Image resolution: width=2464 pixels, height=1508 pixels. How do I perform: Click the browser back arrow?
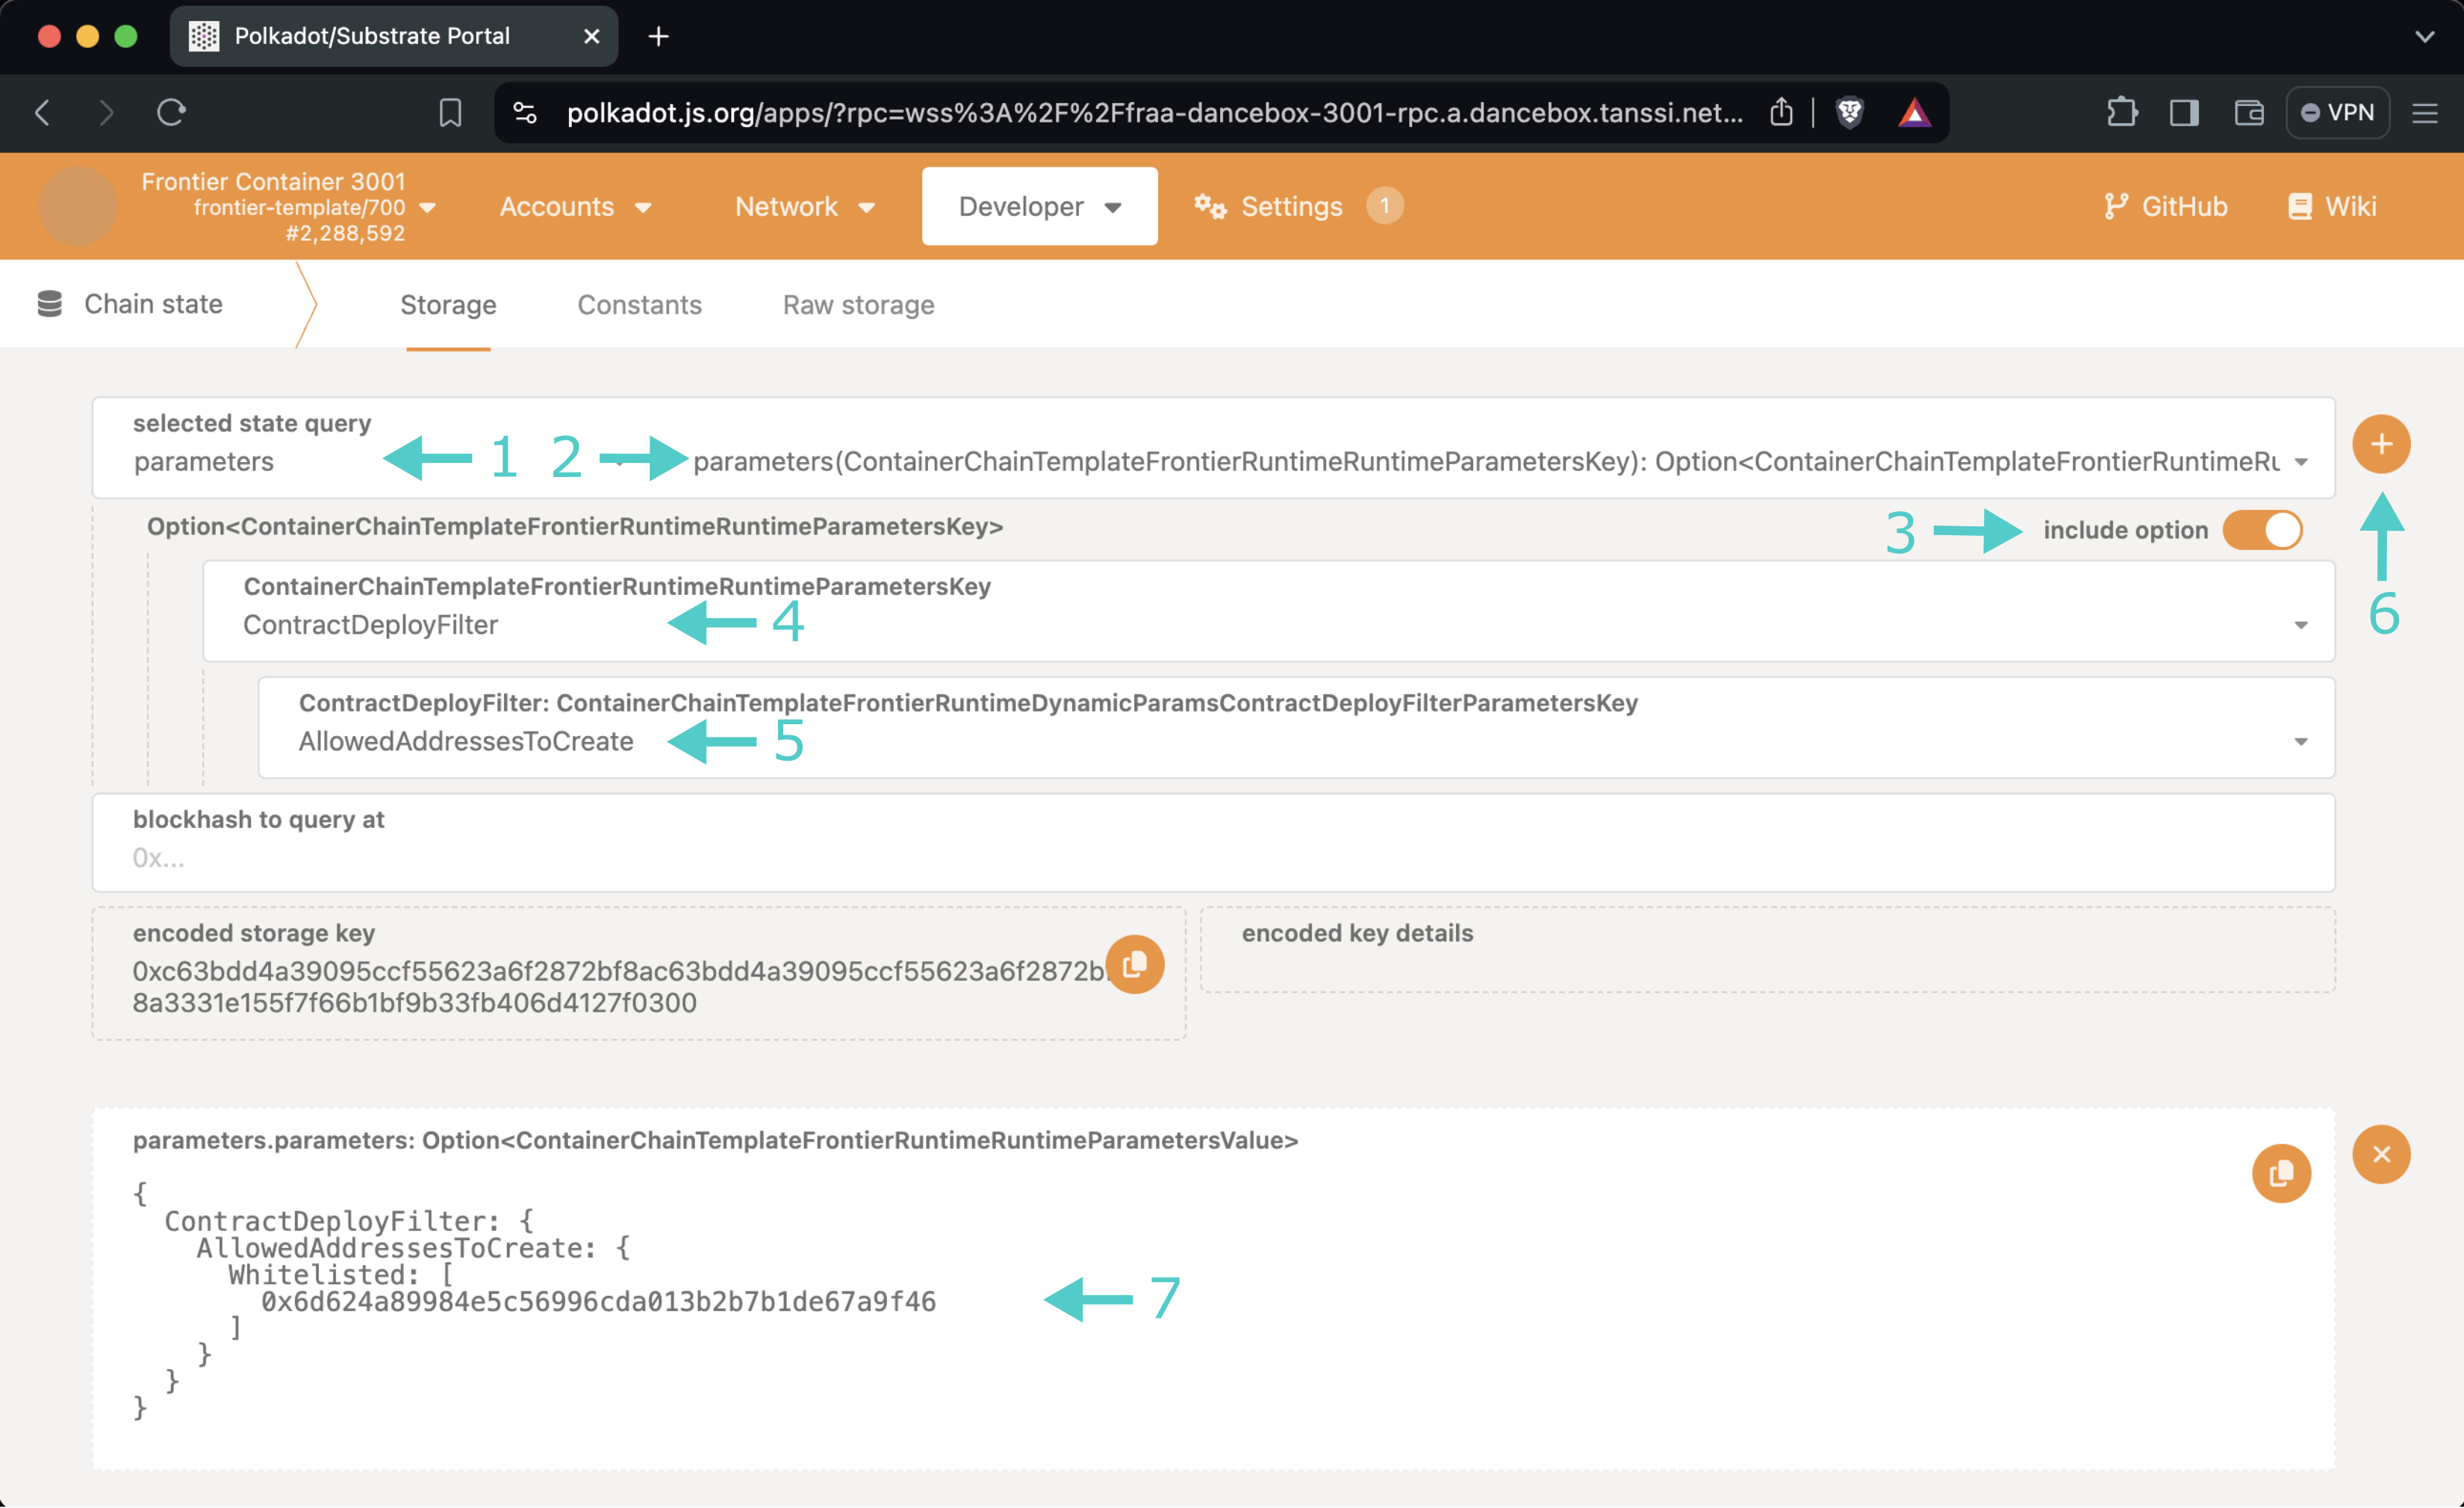click(x=42, y=112)
